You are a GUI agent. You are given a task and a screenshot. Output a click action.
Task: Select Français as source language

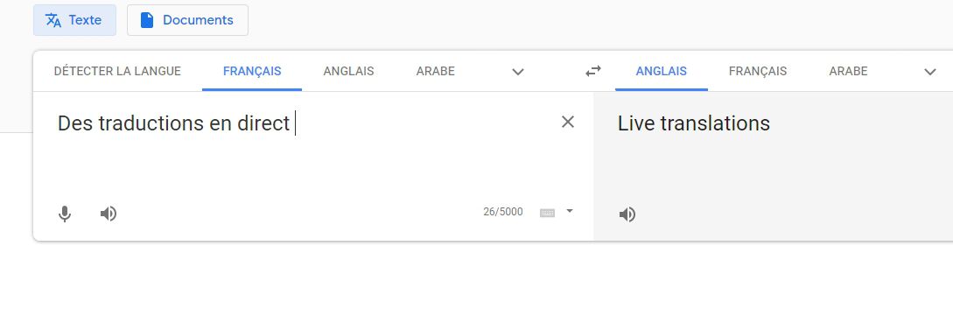(252, 71)
